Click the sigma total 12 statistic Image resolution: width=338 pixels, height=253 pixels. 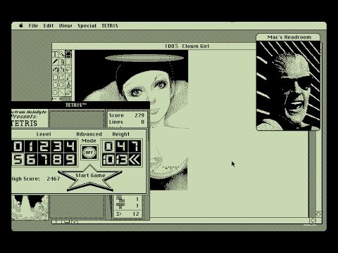(x=127, y=214)
